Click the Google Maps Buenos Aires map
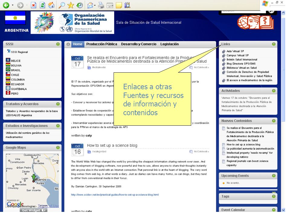Image resolution: width=290 pixels, height=217 pixels. (x=32, y=181)
